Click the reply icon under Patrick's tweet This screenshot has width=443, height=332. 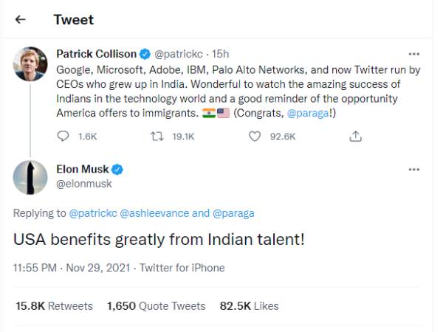click(x=63, y=136)
